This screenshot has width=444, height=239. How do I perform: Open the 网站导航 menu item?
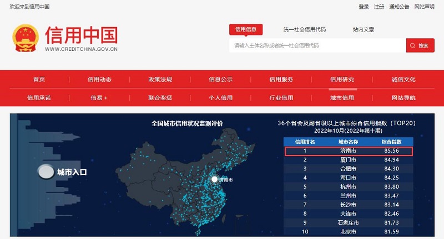403,97
